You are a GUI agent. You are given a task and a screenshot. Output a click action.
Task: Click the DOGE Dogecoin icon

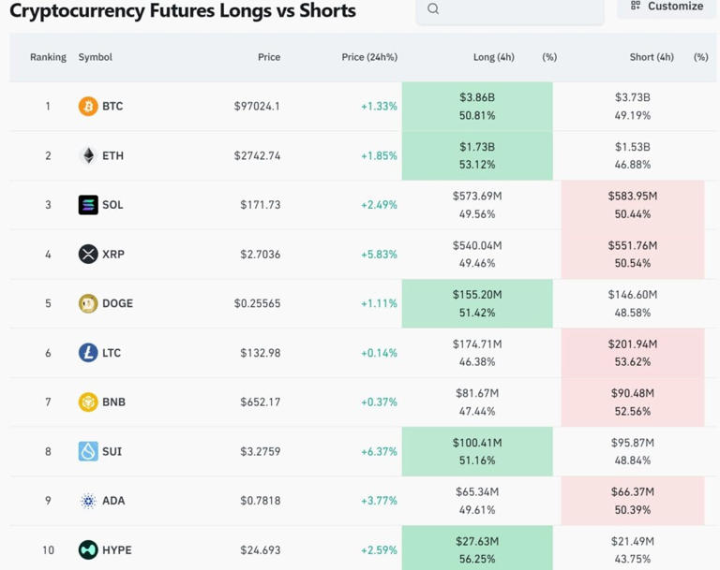coord(88,303)
